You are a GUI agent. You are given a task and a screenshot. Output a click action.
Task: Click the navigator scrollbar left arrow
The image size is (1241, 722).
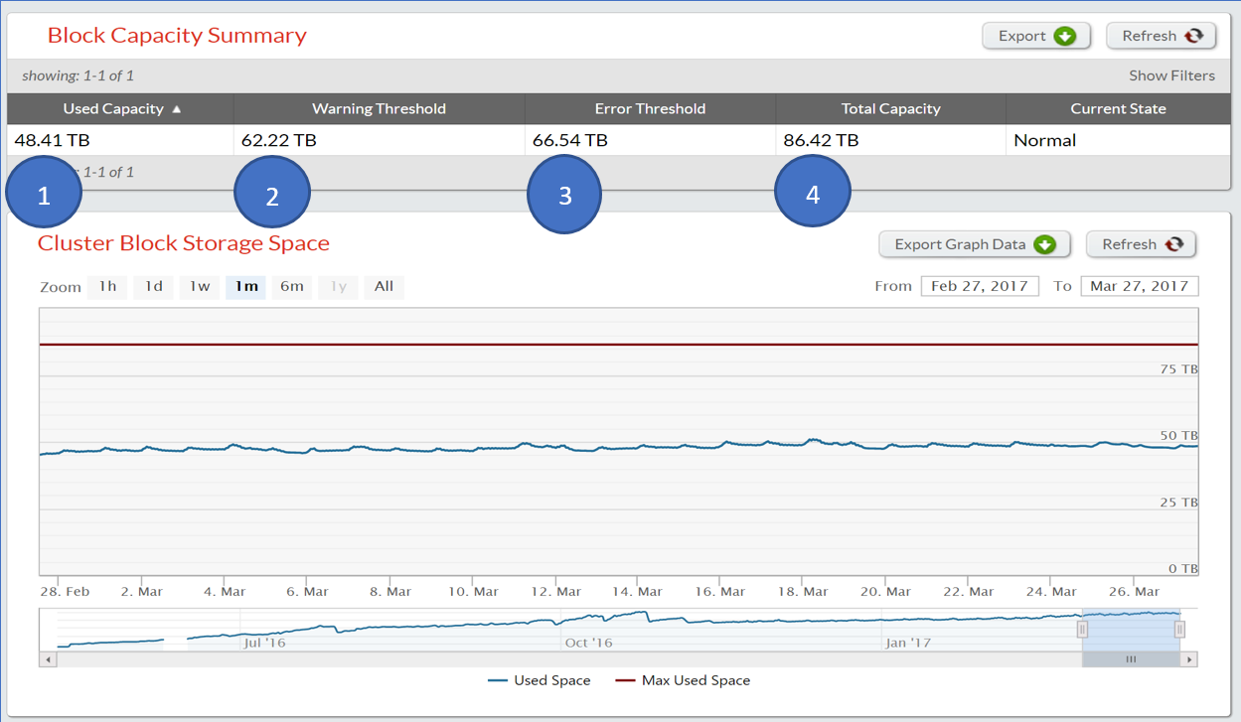47,659
